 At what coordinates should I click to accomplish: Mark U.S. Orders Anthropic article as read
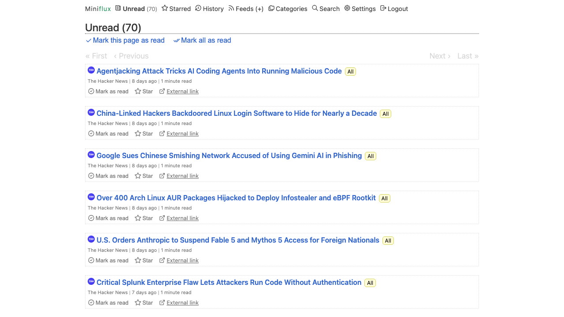tap(108, 261)
